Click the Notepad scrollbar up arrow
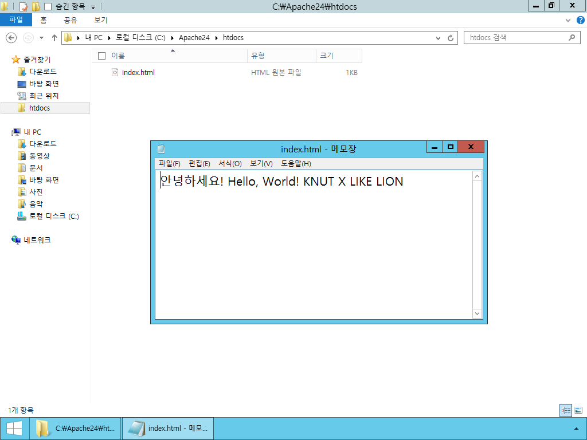 [477, 176]
